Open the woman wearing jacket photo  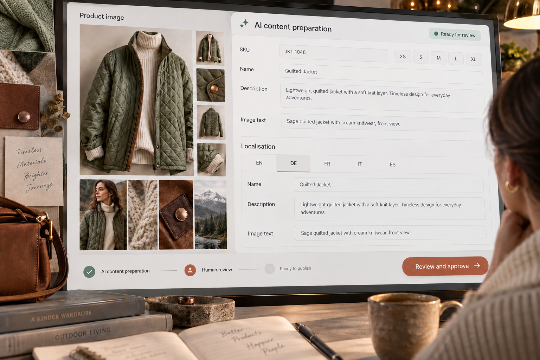pyautogui.click(x=103, y=215)
